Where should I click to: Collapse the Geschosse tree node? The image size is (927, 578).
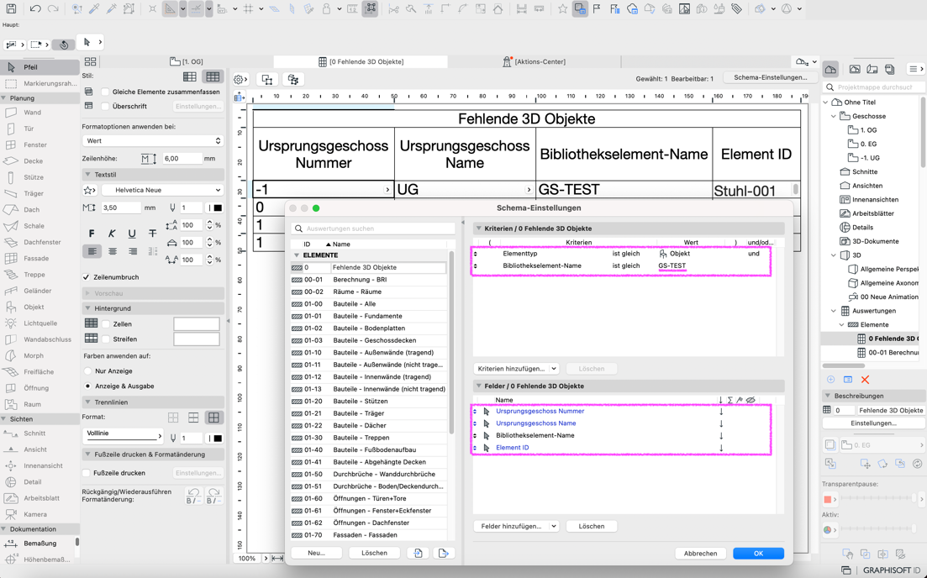pos(834,116)
